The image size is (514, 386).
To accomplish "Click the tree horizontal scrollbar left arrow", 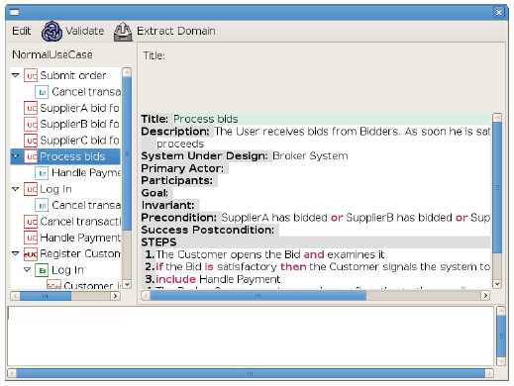I will pyautogui.click(x=15, y=296).
